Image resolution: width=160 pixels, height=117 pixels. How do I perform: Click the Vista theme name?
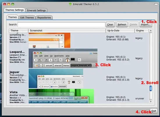point(13,92)
